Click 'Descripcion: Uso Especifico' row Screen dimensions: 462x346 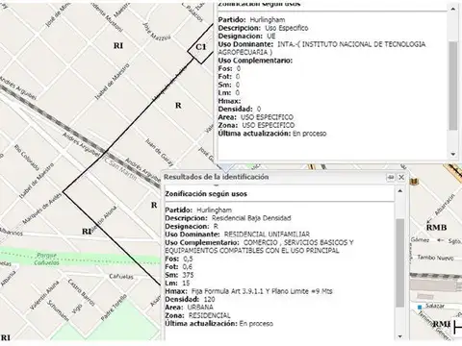[x=263, y=28]
